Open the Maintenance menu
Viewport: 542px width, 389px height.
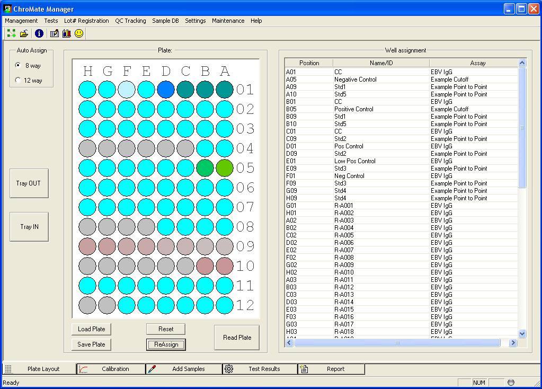pyautogui.click(x=228, y=21)
